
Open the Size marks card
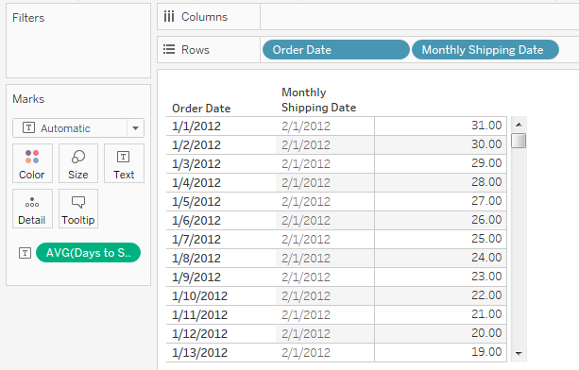(77, 163)
